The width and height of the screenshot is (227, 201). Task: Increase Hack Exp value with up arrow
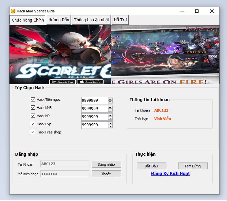110,124
